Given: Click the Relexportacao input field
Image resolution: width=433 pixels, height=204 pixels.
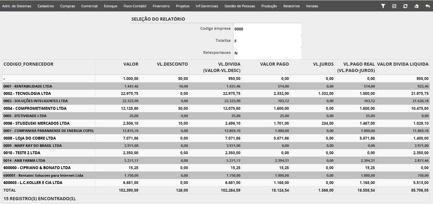Looking at the screenshot, I should pyautogui.click(x=267, y=53).
